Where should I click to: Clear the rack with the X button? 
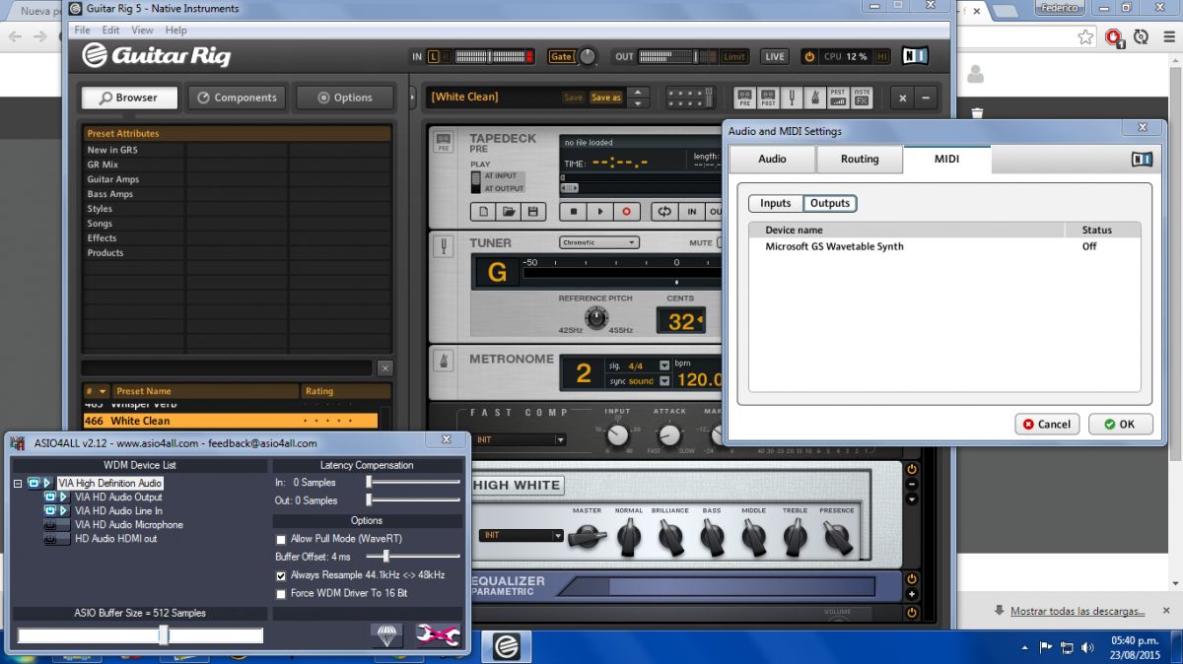[x=902, y=98]
